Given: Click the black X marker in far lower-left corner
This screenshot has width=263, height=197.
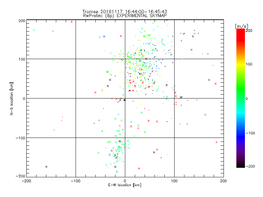Looking at the screenshot, I should (x=46, y=167).
